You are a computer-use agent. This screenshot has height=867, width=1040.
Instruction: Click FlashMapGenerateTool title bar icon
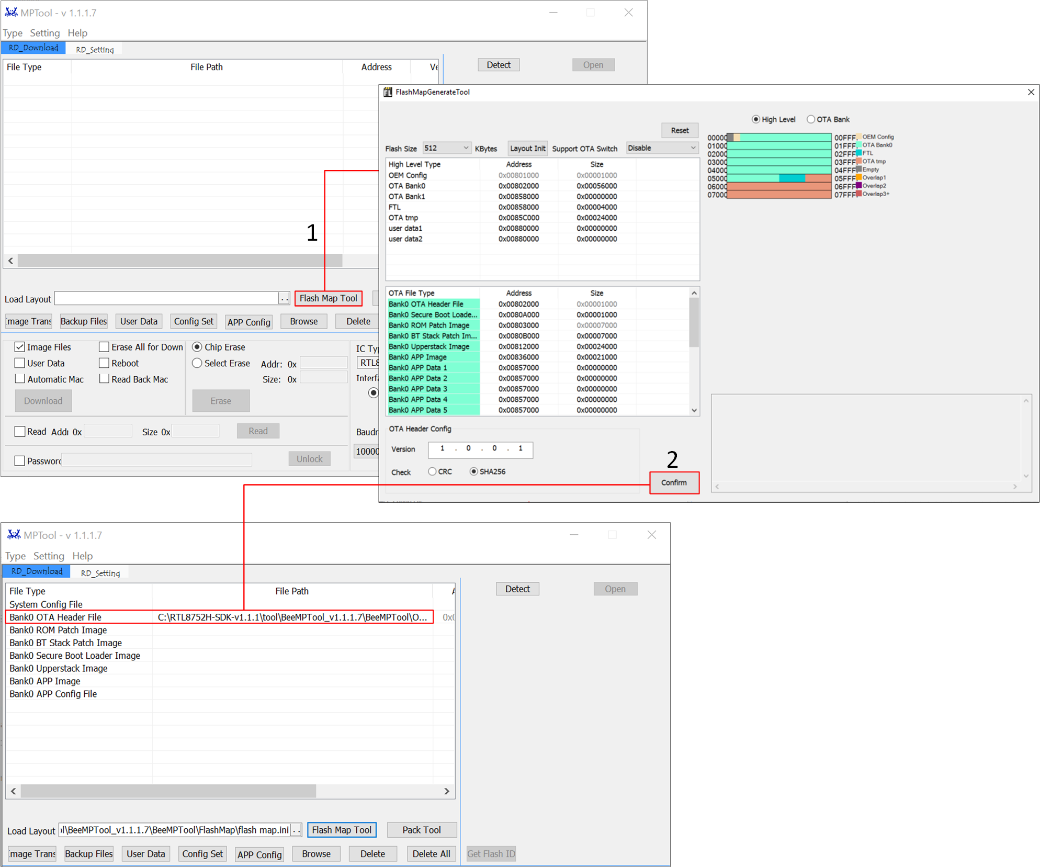(x=388, y=92)
